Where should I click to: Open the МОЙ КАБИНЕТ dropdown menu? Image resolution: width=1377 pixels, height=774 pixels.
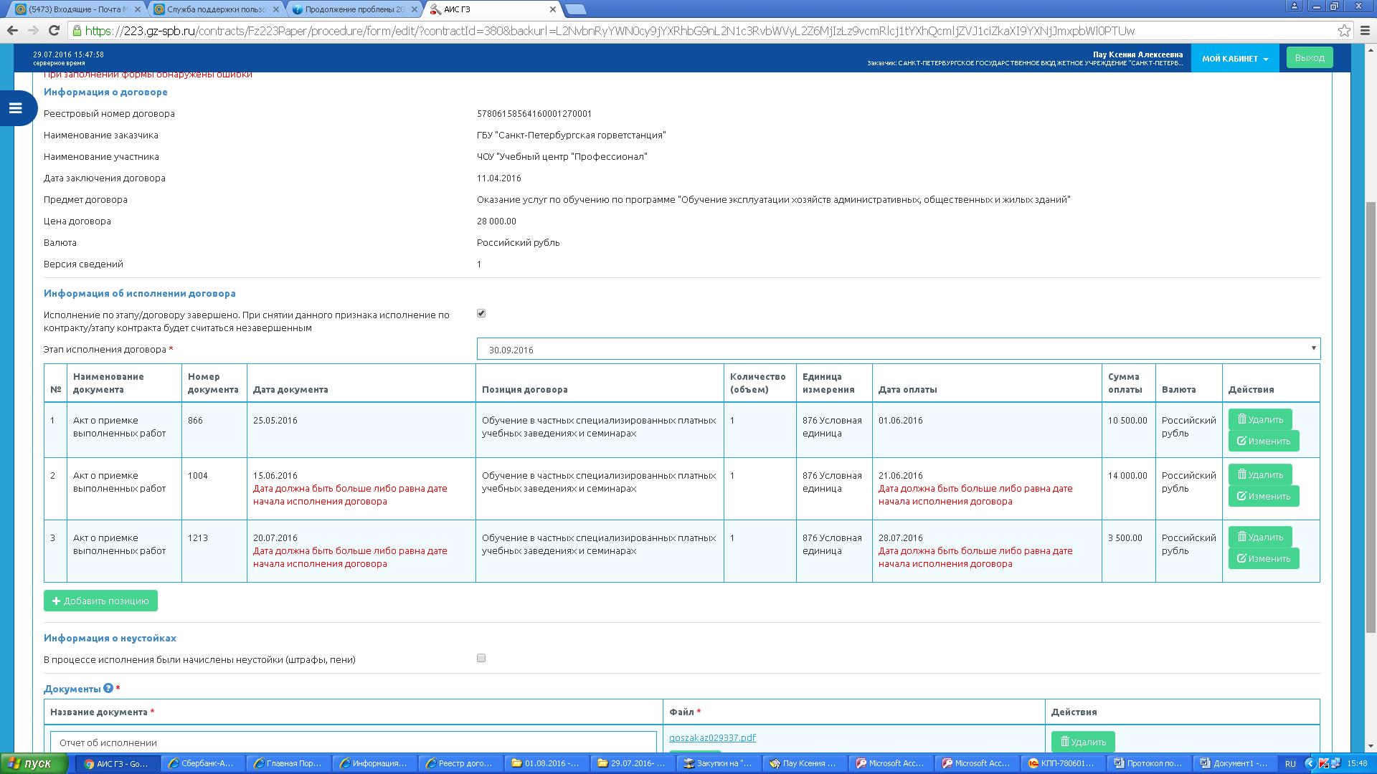(1235, 59)
